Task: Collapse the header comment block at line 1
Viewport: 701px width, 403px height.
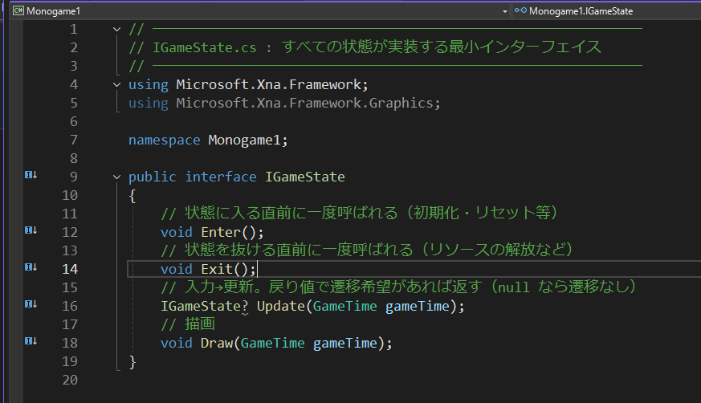Action: 120,29
